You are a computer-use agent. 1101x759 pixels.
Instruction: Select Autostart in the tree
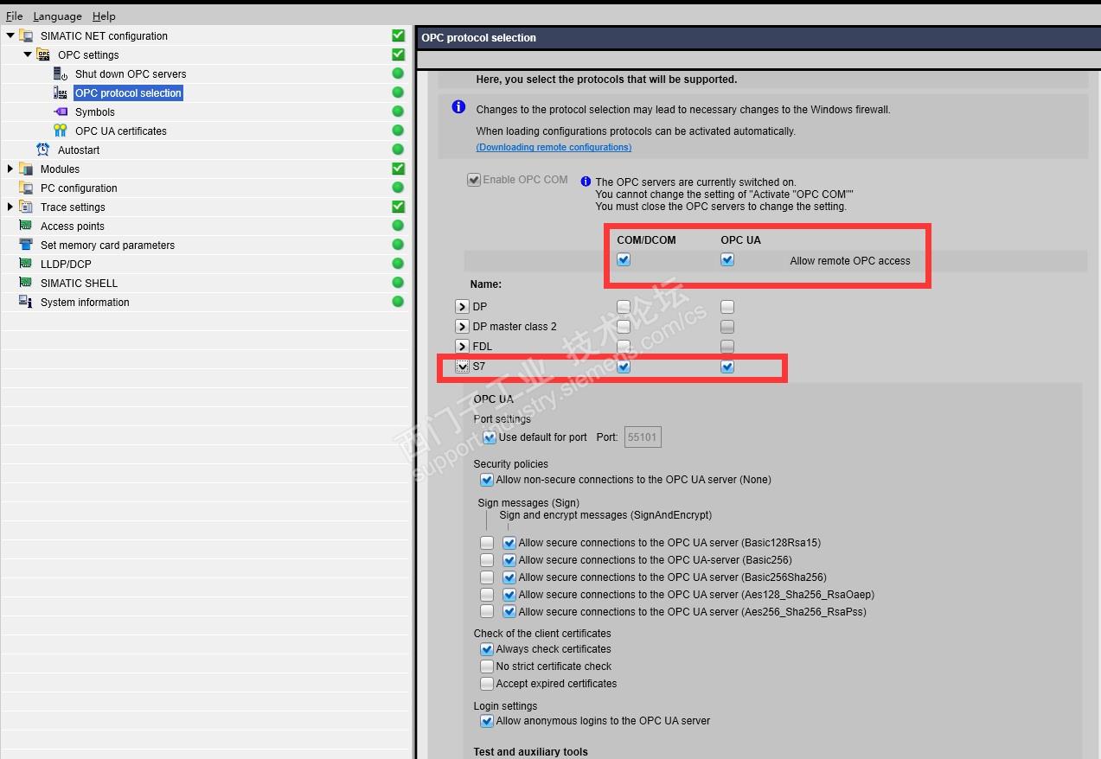[x=79, y=150]
